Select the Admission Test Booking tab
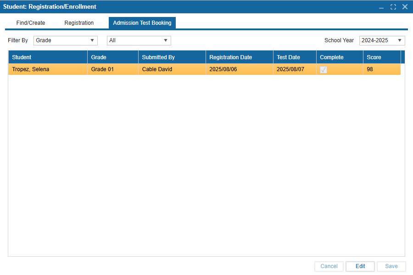Image resolution: width=413 pixels, height=275 pixels. (142, 23)
